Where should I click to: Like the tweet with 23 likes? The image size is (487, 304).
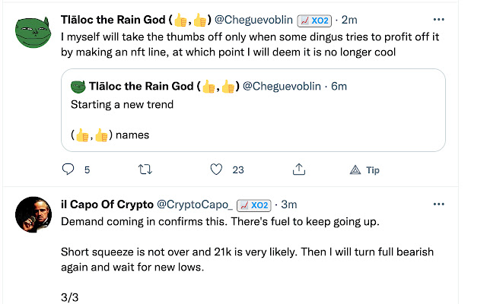click(x=217, y=169)
